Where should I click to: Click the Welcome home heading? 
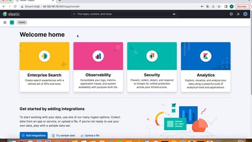click(42, 35)
